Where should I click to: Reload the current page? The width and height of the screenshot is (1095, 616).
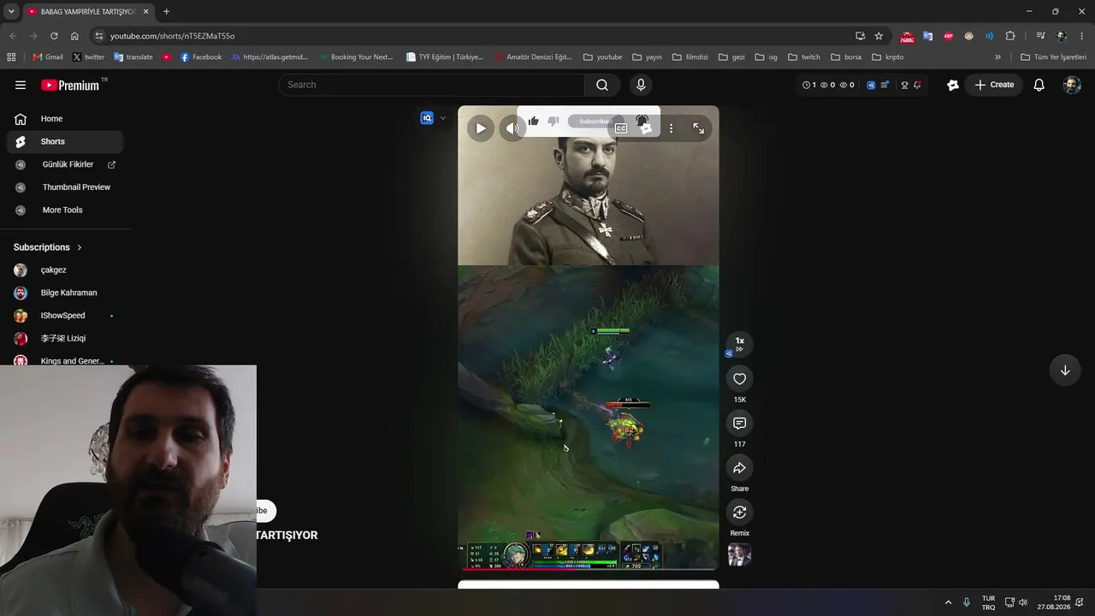(x=54, y=36)
